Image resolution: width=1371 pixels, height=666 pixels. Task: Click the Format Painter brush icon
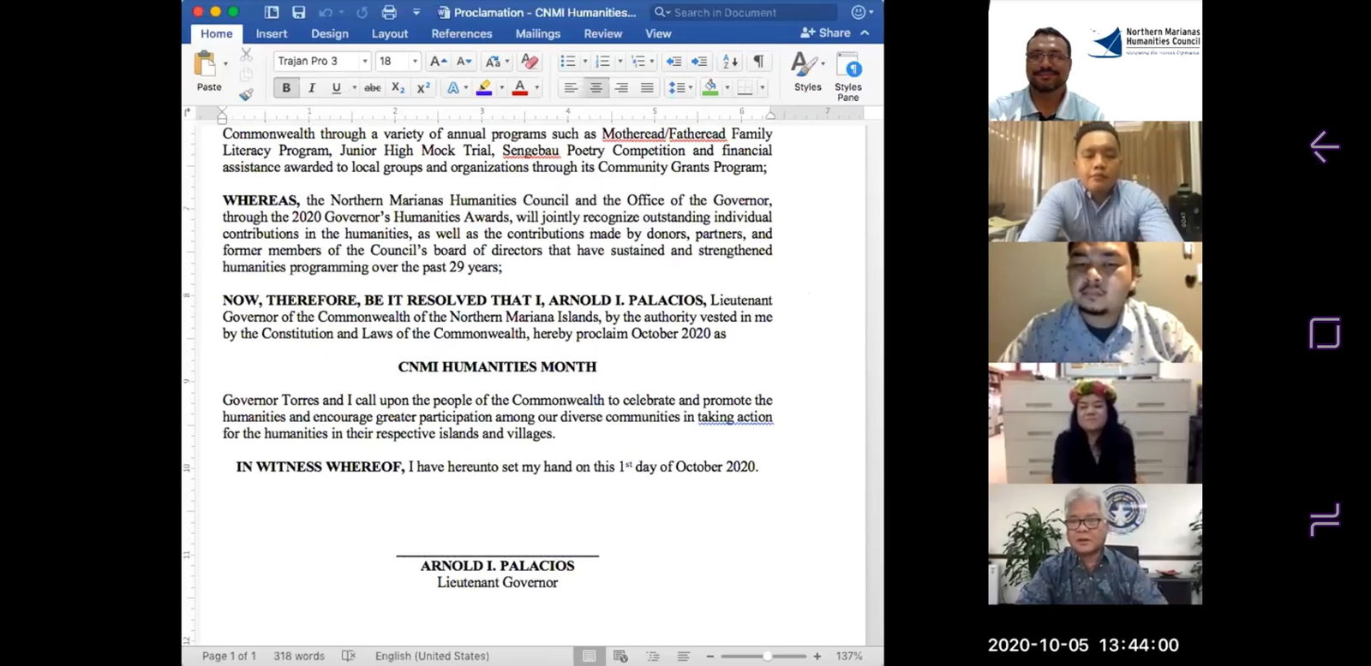pyautogui.click(x=246, y=94)
